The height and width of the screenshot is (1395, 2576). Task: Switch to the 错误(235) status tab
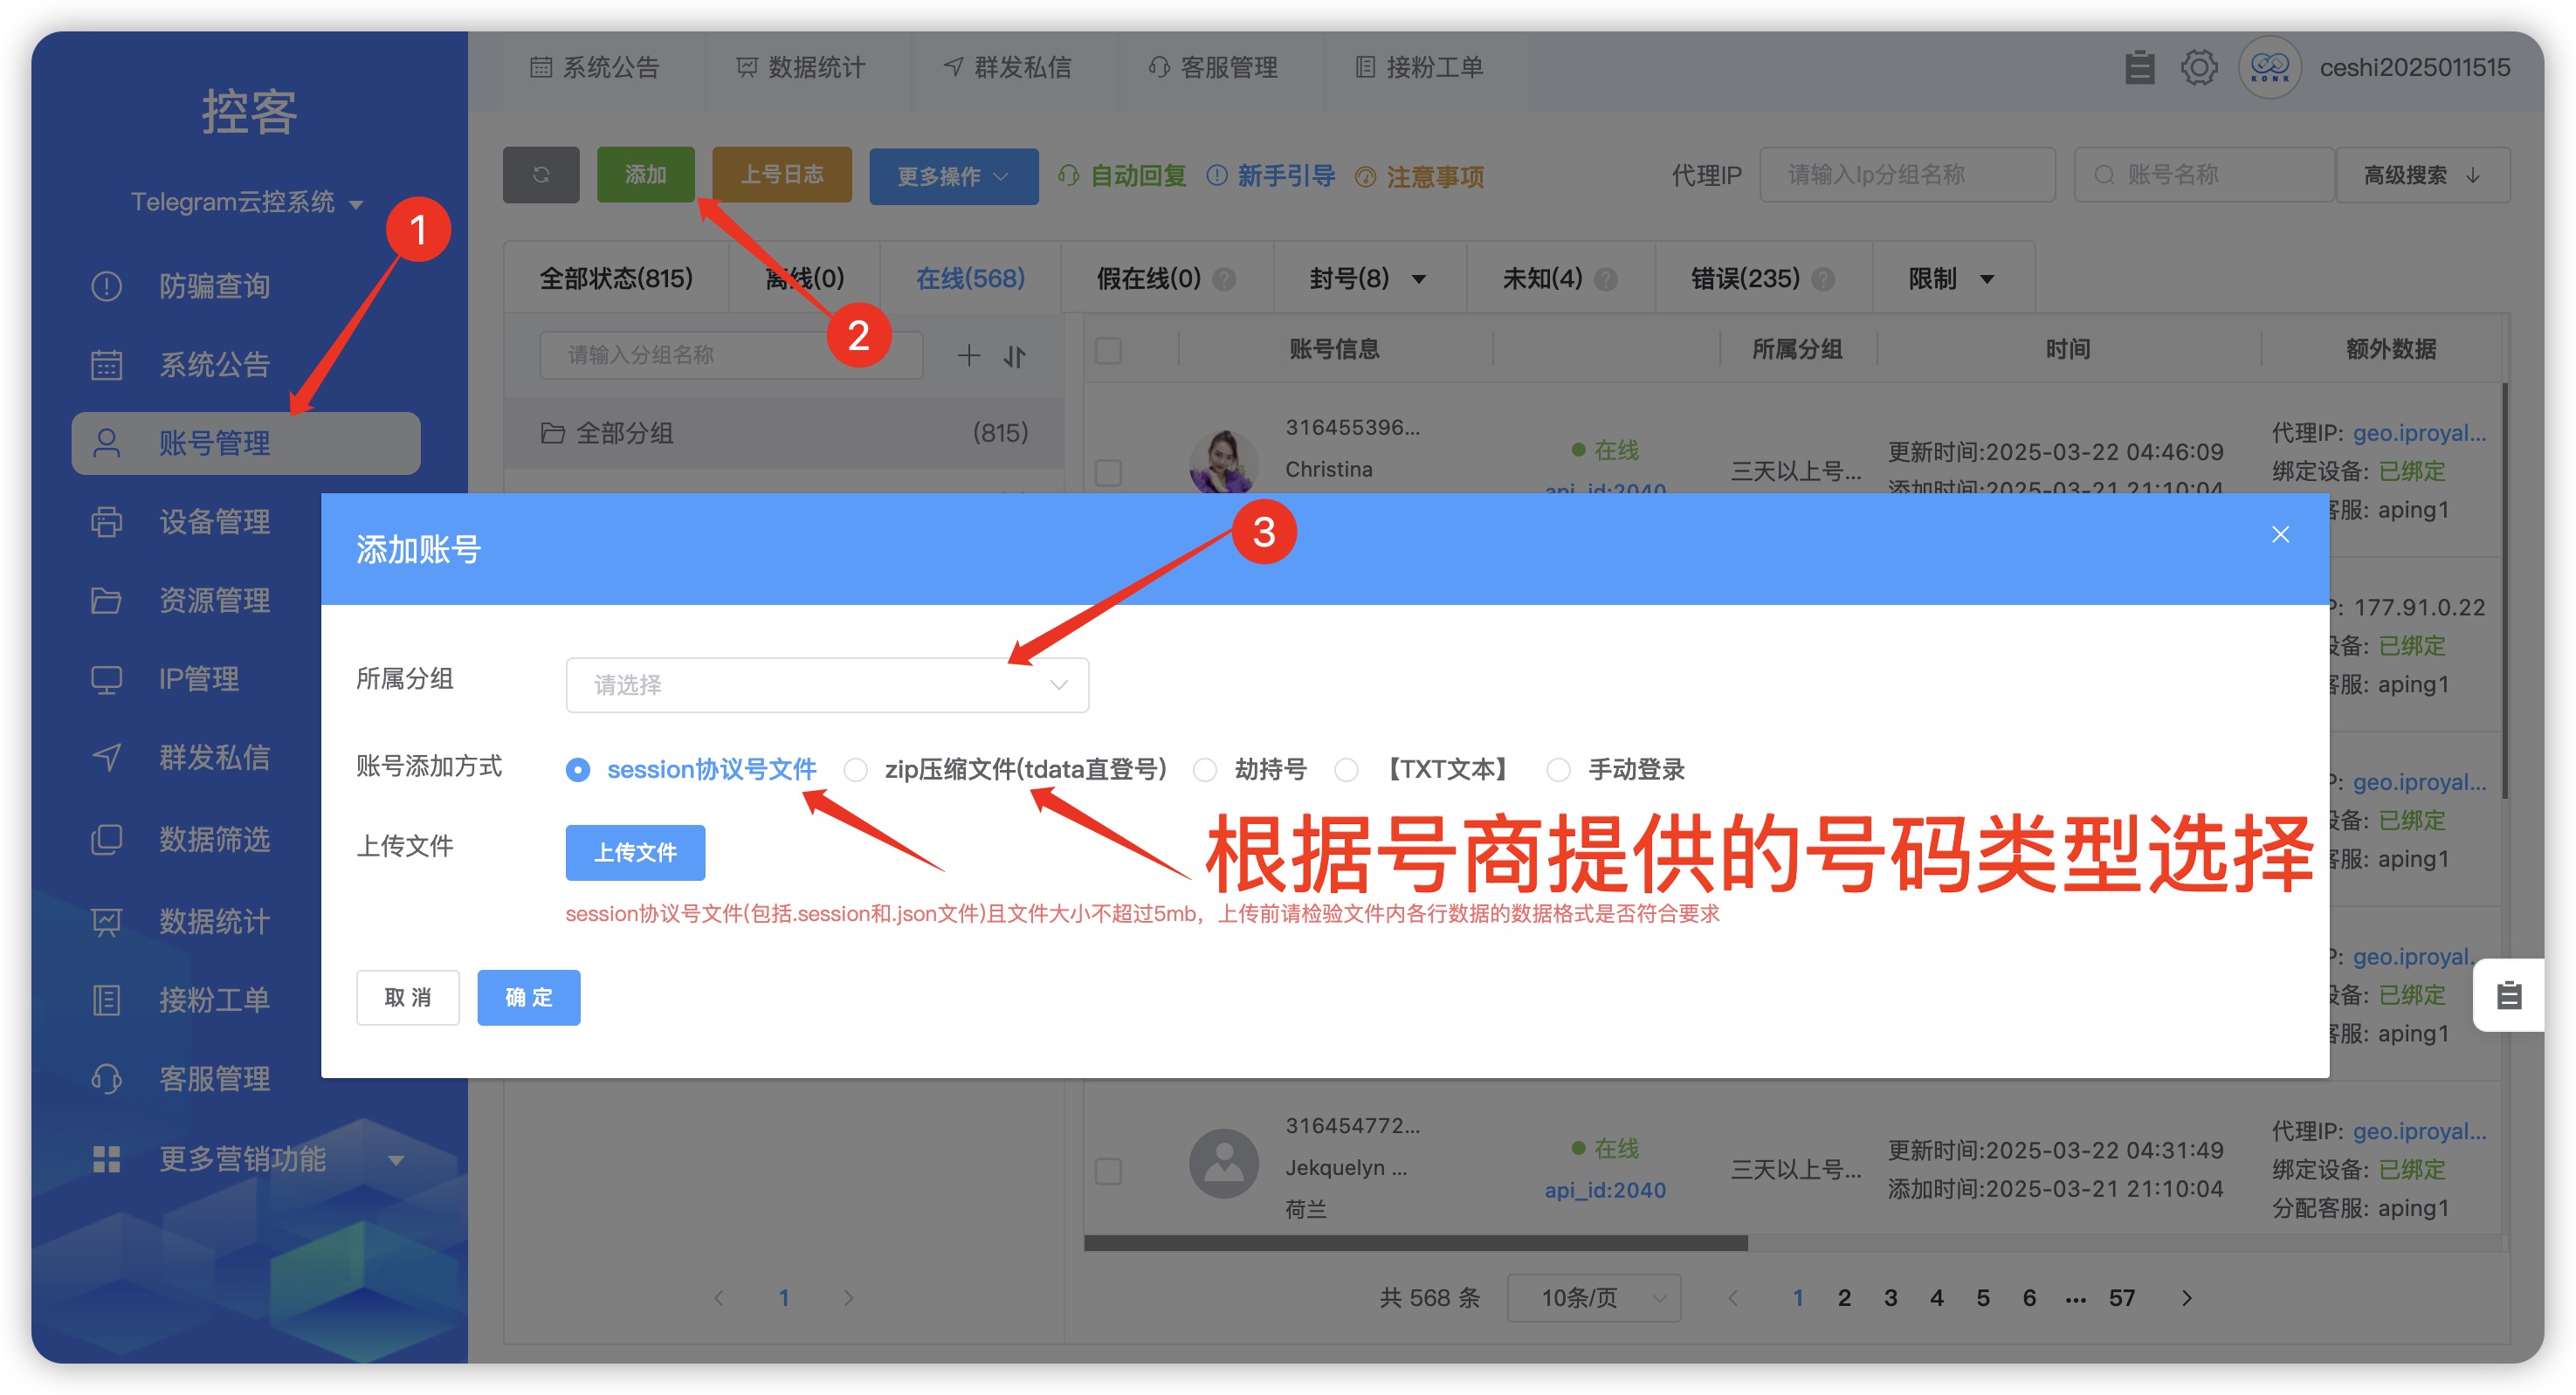pyautogui.click(x=1745, y=278)
